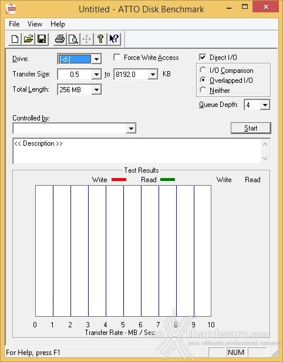Click the window resize grip corner
Viewport: 283px width, 362px height.
coord(275,353)
